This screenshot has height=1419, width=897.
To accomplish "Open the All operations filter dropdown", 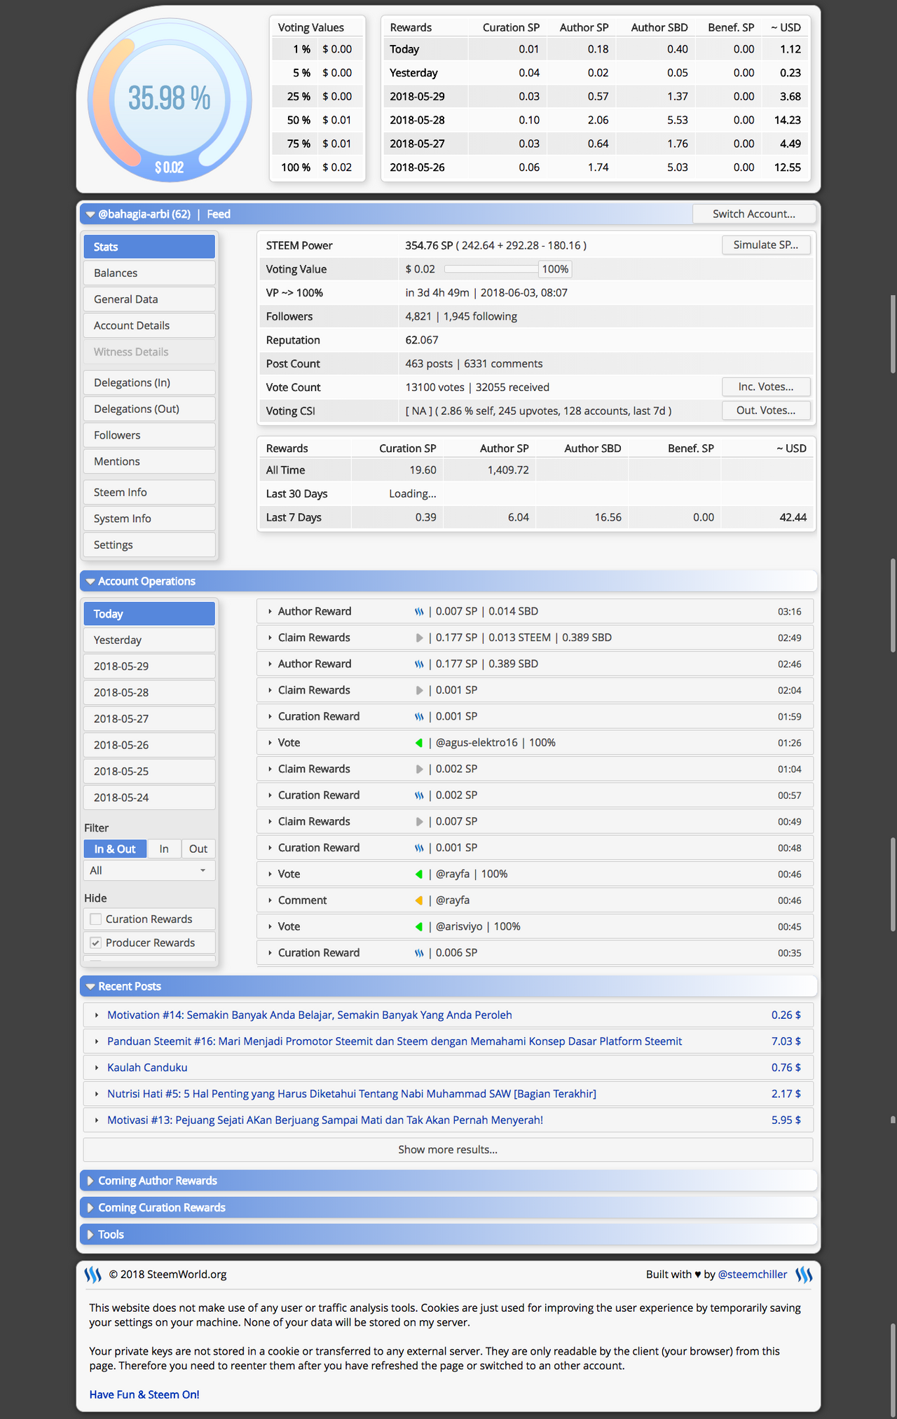I will 149,871.
